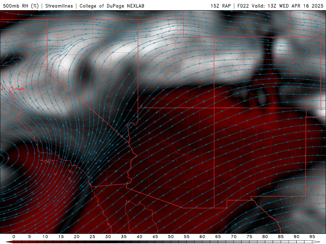This screenshot has width=326, height=244.
Task: Click the '35' colorbar tick label
Action: (124, 237)
